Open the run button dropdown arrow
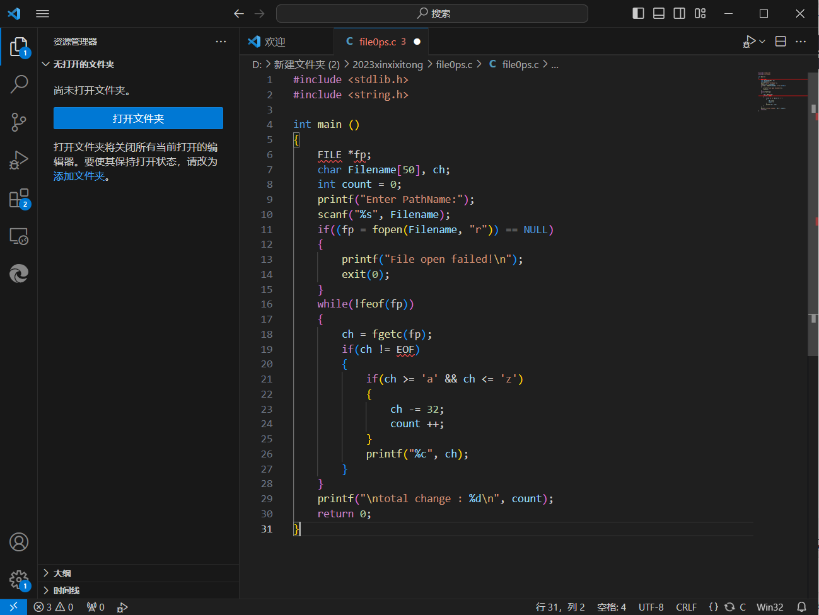Image resolution: width=819 pixels, height=615 pixels. pos(762,42)
